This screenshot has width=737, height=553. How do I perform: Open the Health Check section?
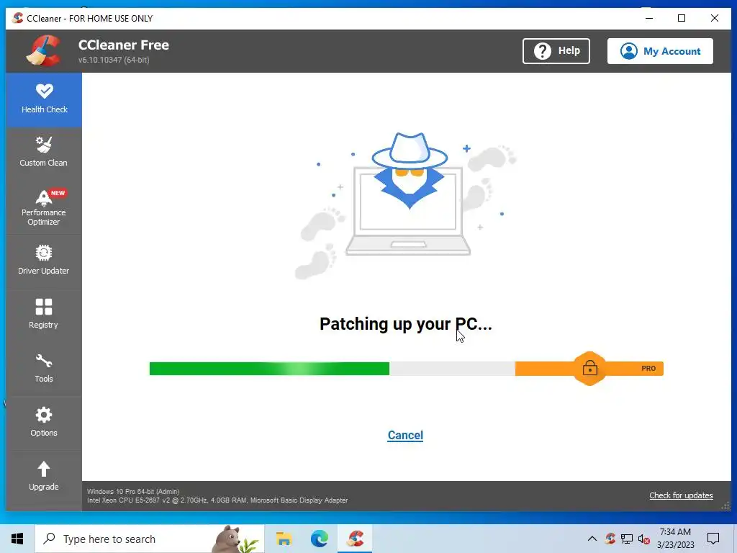pyautogui.click(x=44, y=99)
